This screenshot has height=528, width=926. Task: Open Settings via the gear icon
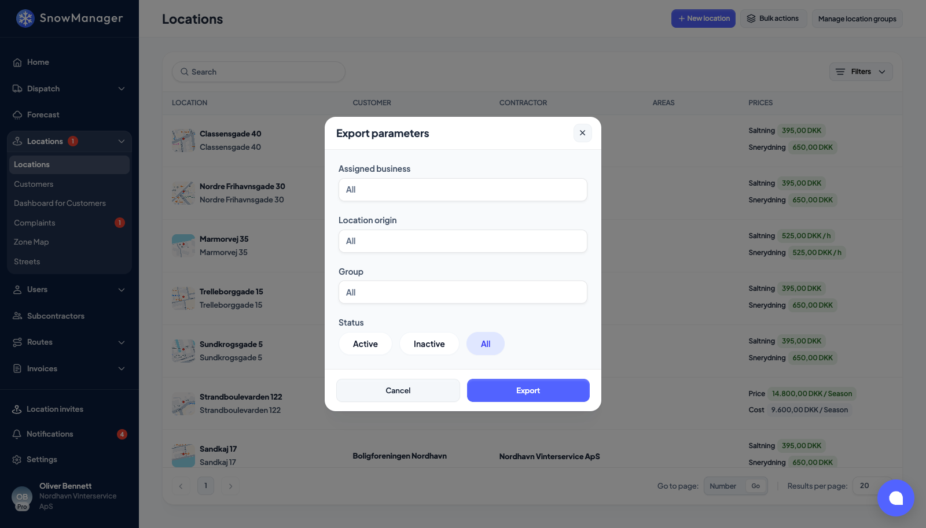pyautogui.click(x=17, y=459)
